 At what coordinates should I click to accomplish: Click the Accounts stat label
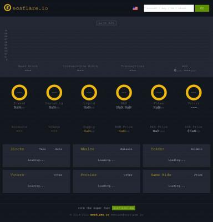click(x=19, y=127)
